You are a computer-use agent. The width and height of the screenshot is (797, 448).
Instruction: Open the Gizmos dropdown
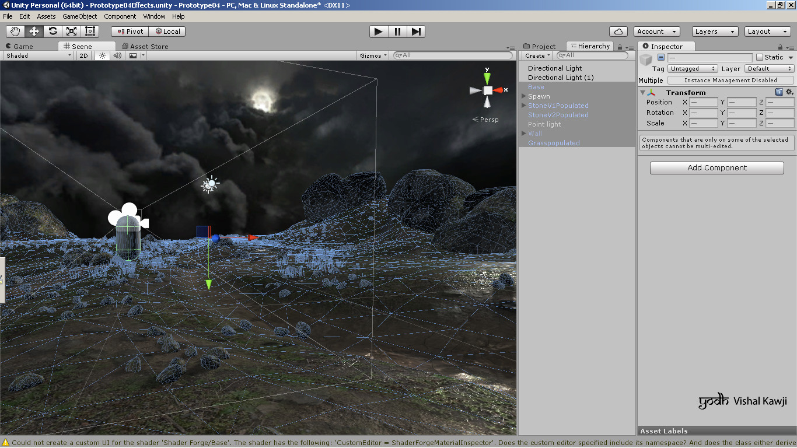click(x=373, y=55)
